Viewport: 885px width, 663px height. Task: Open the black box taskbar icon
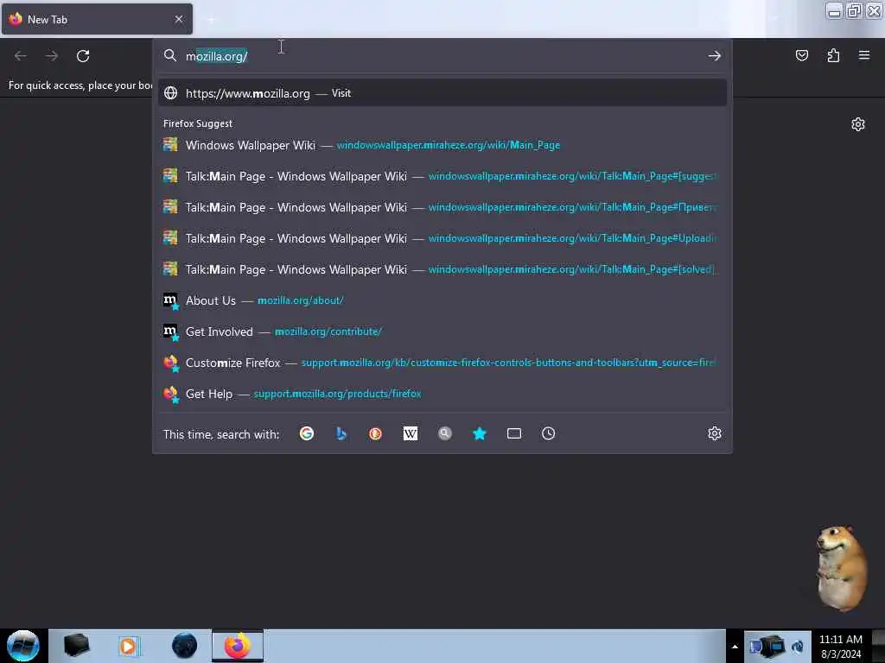(76, 646)
